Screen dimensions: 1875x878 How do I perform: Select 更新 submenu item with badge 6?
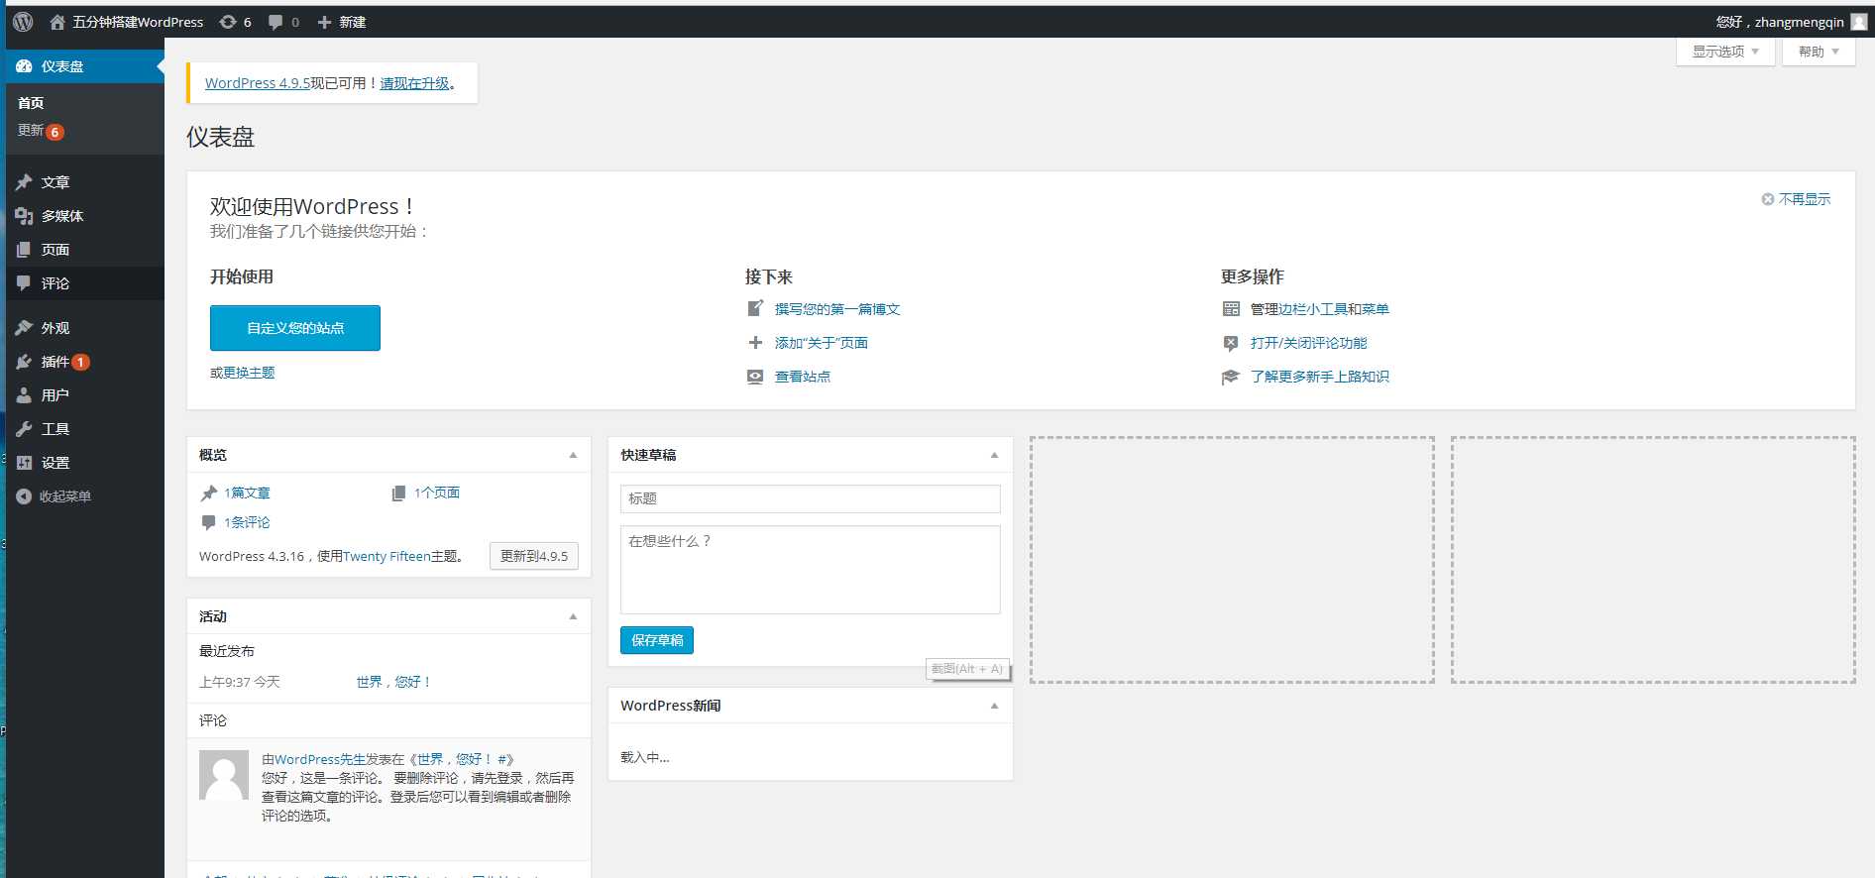pyautogui.click(x=41, y=131)
